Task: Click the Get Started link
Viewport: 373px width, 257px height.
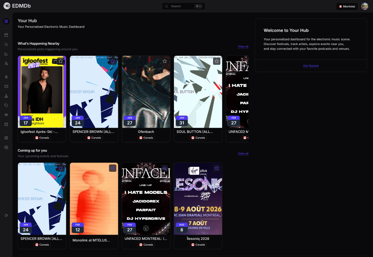Action: click(311, 66)
